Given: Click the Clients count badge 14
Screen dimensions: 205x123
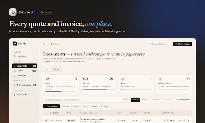Looking at the screenshot, I should click(34, 71).
